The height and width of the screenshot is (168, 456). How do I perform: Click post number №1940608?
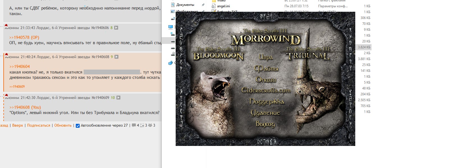click(x=100, y=57)
